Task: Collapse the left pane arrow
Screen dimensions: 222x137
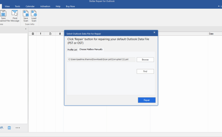Action: 26,29
